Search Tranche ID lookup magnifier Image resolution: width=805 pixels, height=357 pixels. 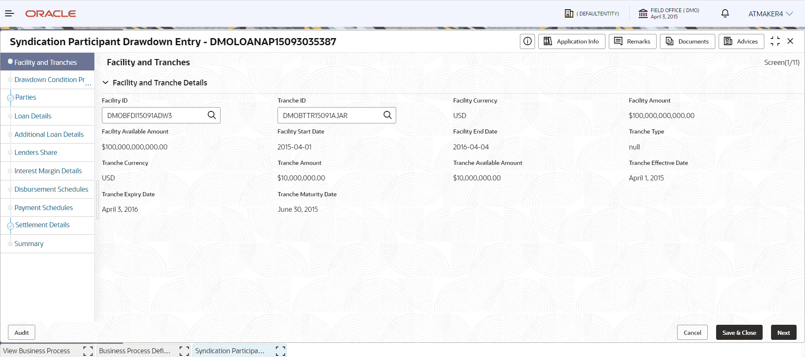pyautogui.click(x=387, y=115)
